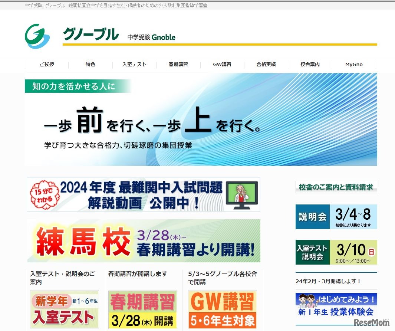Open the 特色 menu item
This screenshot has height=331, width=395.
coord(90,64)
